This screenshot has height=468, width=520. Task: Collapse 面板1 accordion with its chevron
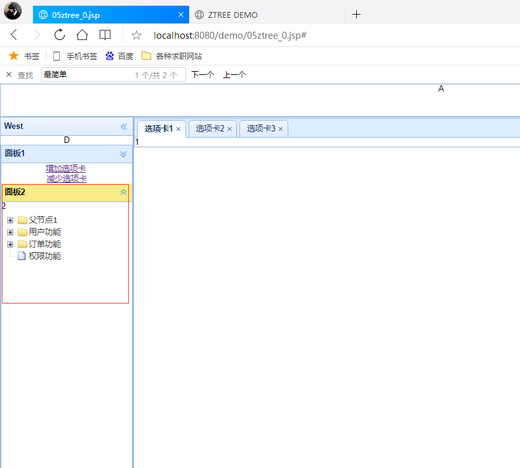click(123, 154)
